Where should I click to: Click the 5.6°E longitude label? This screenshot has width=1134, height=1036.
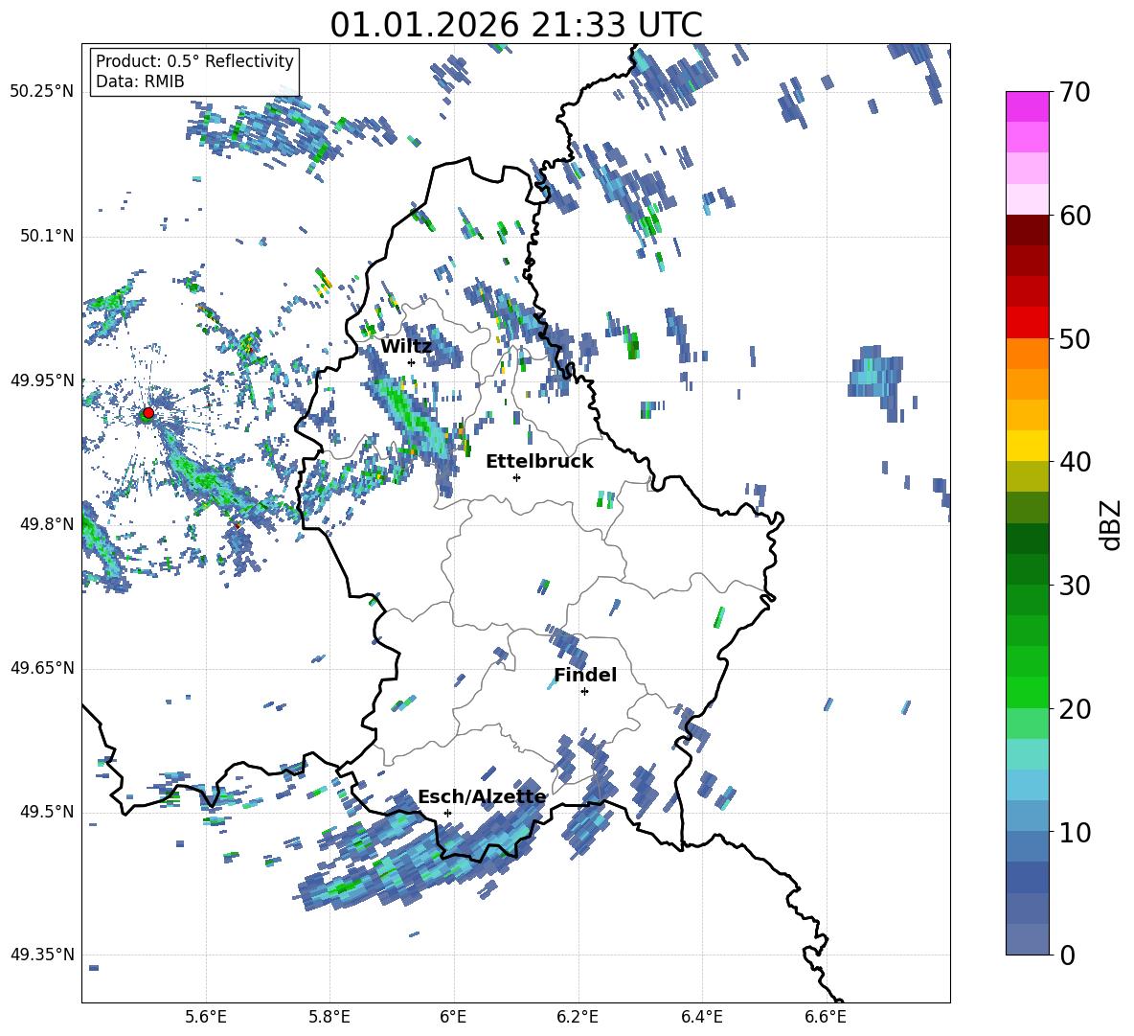pos(206,1017)
